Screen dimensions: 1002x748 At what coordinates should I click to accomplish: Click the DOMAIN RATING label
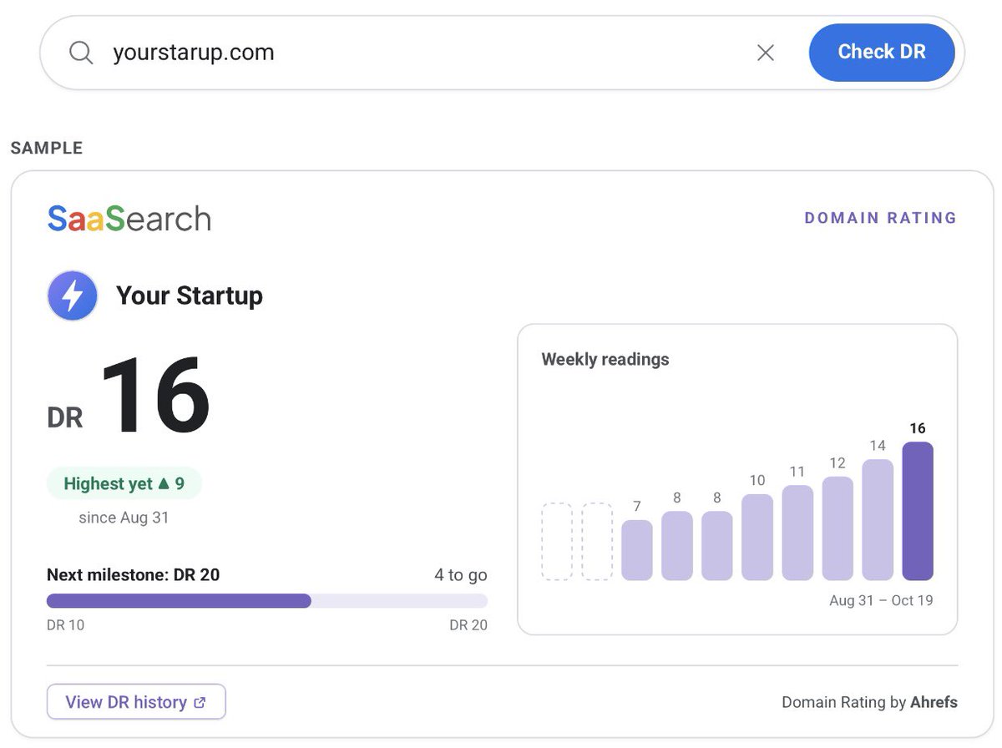(880, 218)
